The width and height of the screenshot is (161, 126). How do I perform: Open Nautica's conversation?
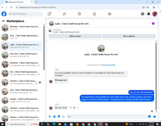click(x=21, y=118)
